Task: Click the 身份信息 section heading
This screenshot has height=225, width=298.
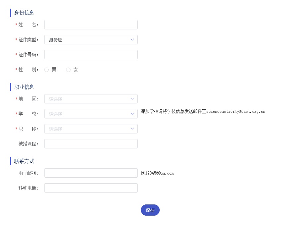Action: [24, 13]
